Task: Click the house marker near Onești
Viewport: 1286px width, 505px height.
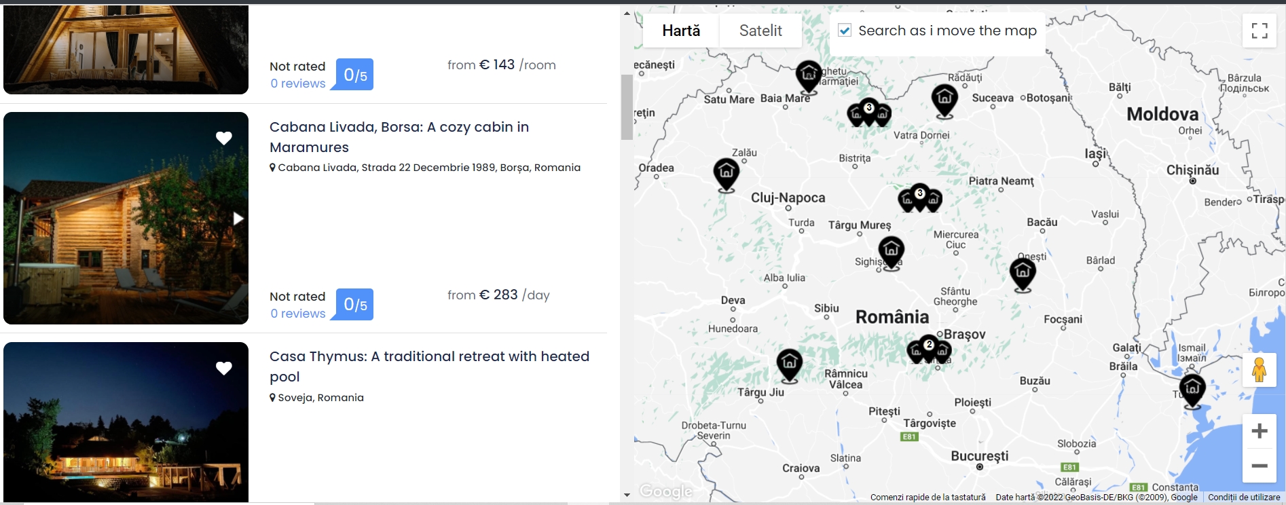Action: 1023,274
